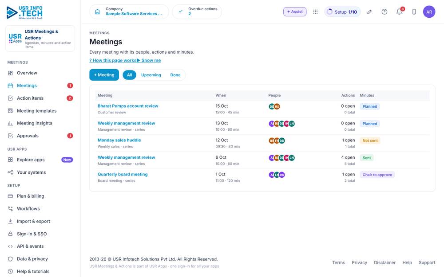444x277 pixels.
Task: Open the apps grid launcher icon
Action: point(315,12)
